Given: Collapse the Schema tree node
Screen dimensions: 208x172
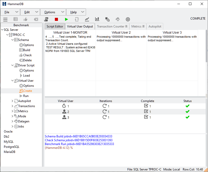Looking at the screenshot, I should click(13, 40).
